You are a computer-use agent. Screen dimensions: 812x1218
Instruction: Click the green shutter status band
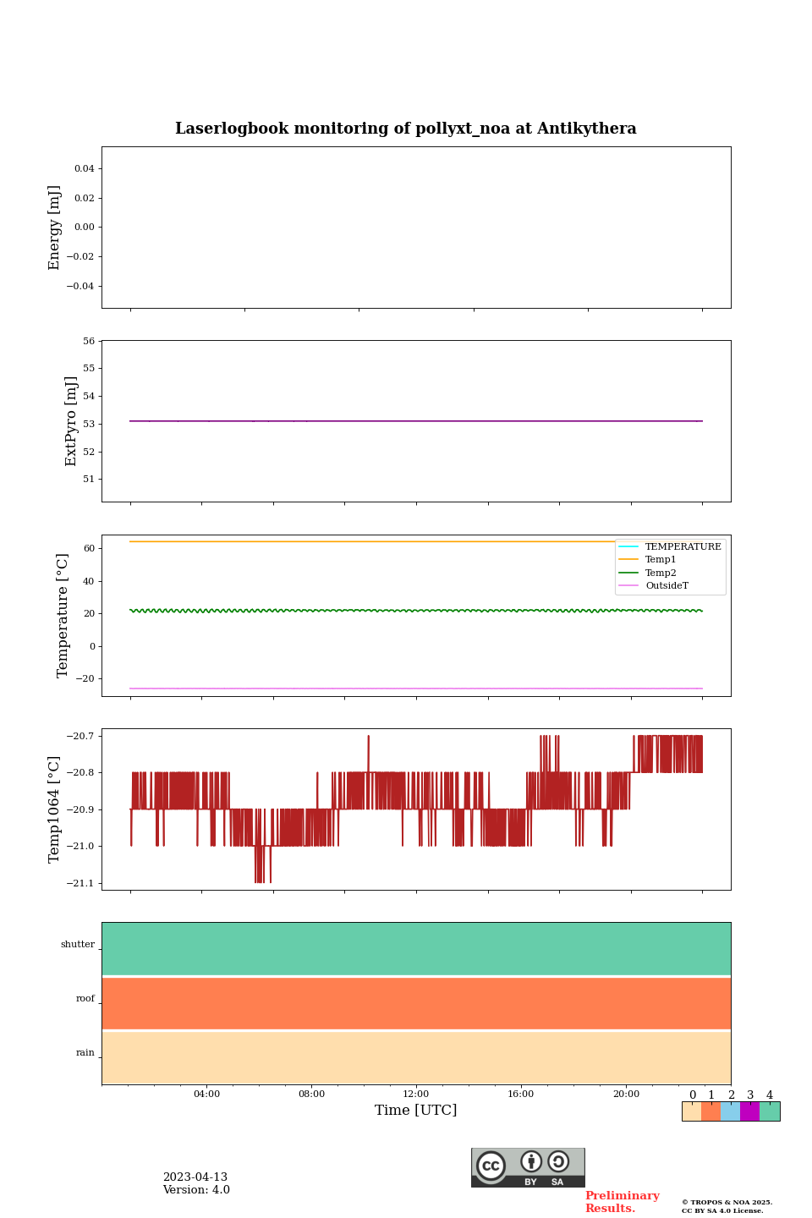[416, 949]
